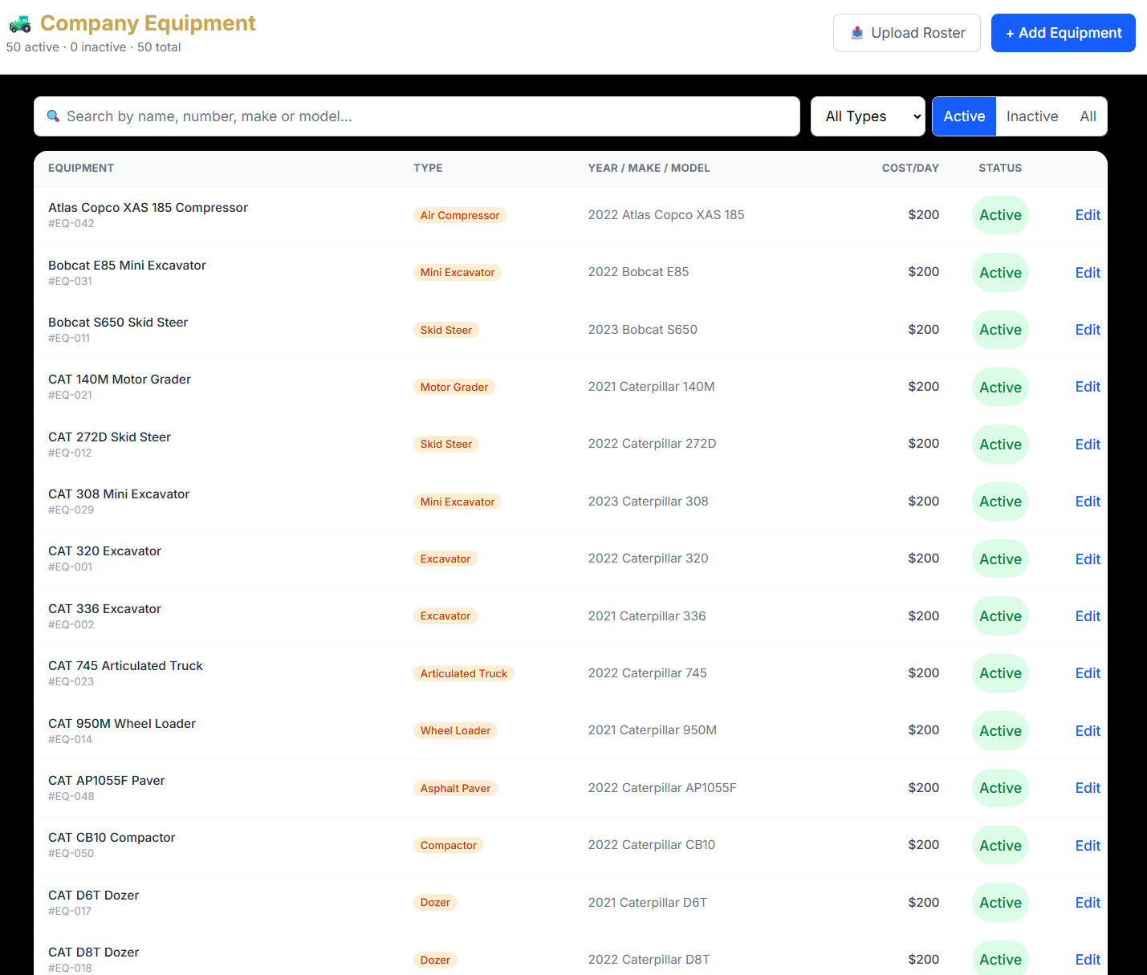
Task: Click the upload icon in Upload Roster
Action: point(857,33)
